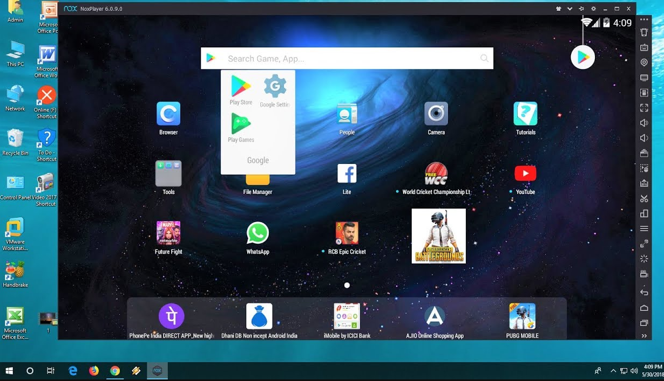664x381 pixels.
Task: Click Android Recent apps button in Nox
Action: pos(644,323)
